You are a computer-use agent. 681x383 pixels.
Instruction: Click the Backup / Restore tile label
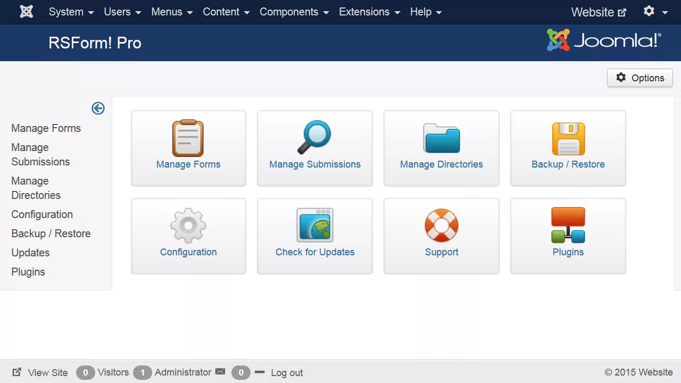[x=568, y=164]
